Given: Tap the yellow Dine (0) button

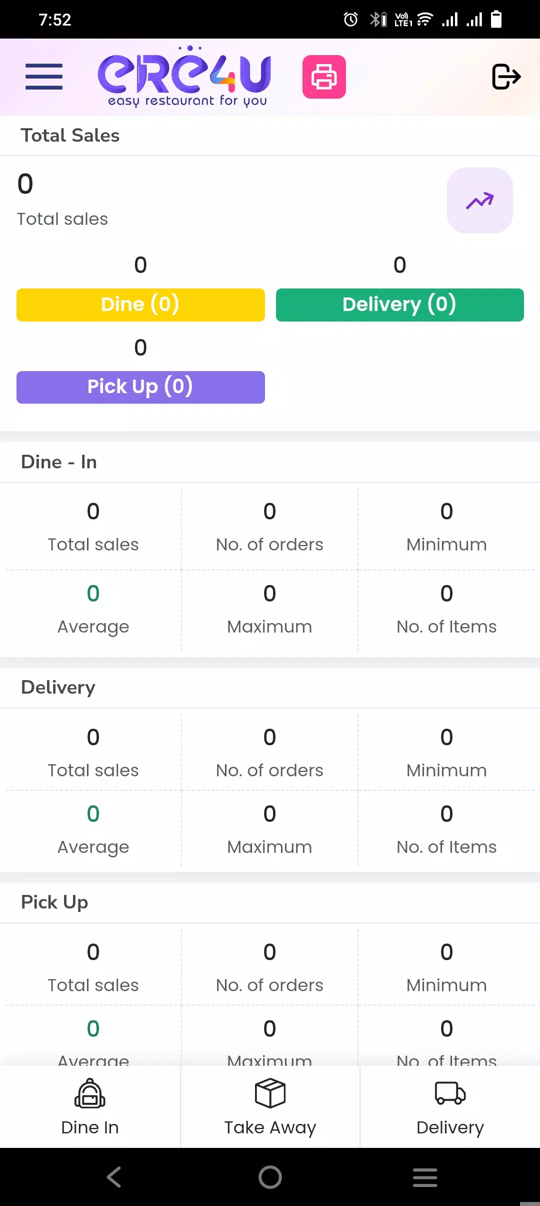Looking at the screenshot, I should pyautogui.click(x=140, y=305).
